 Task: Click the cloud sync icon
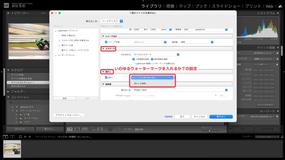[x=280, y=6]
